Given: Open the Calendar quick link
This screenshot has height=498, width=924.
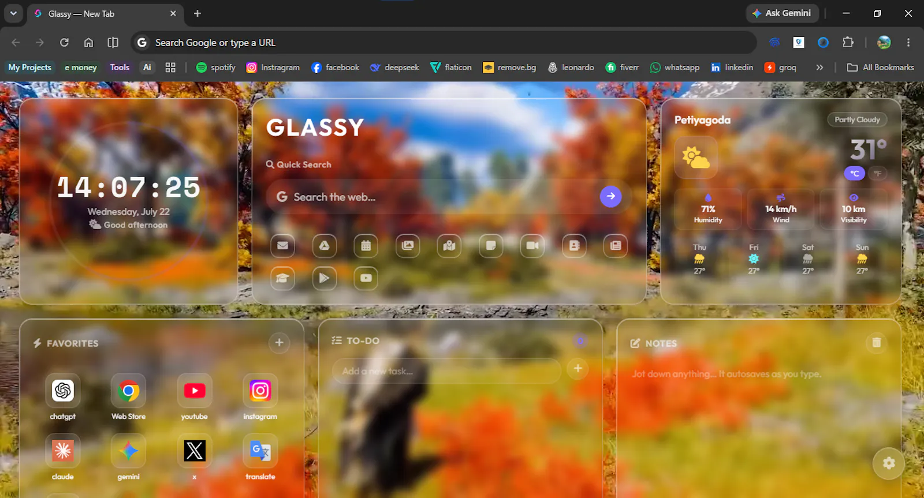Looking at the screenshot, I should (366, 246).
